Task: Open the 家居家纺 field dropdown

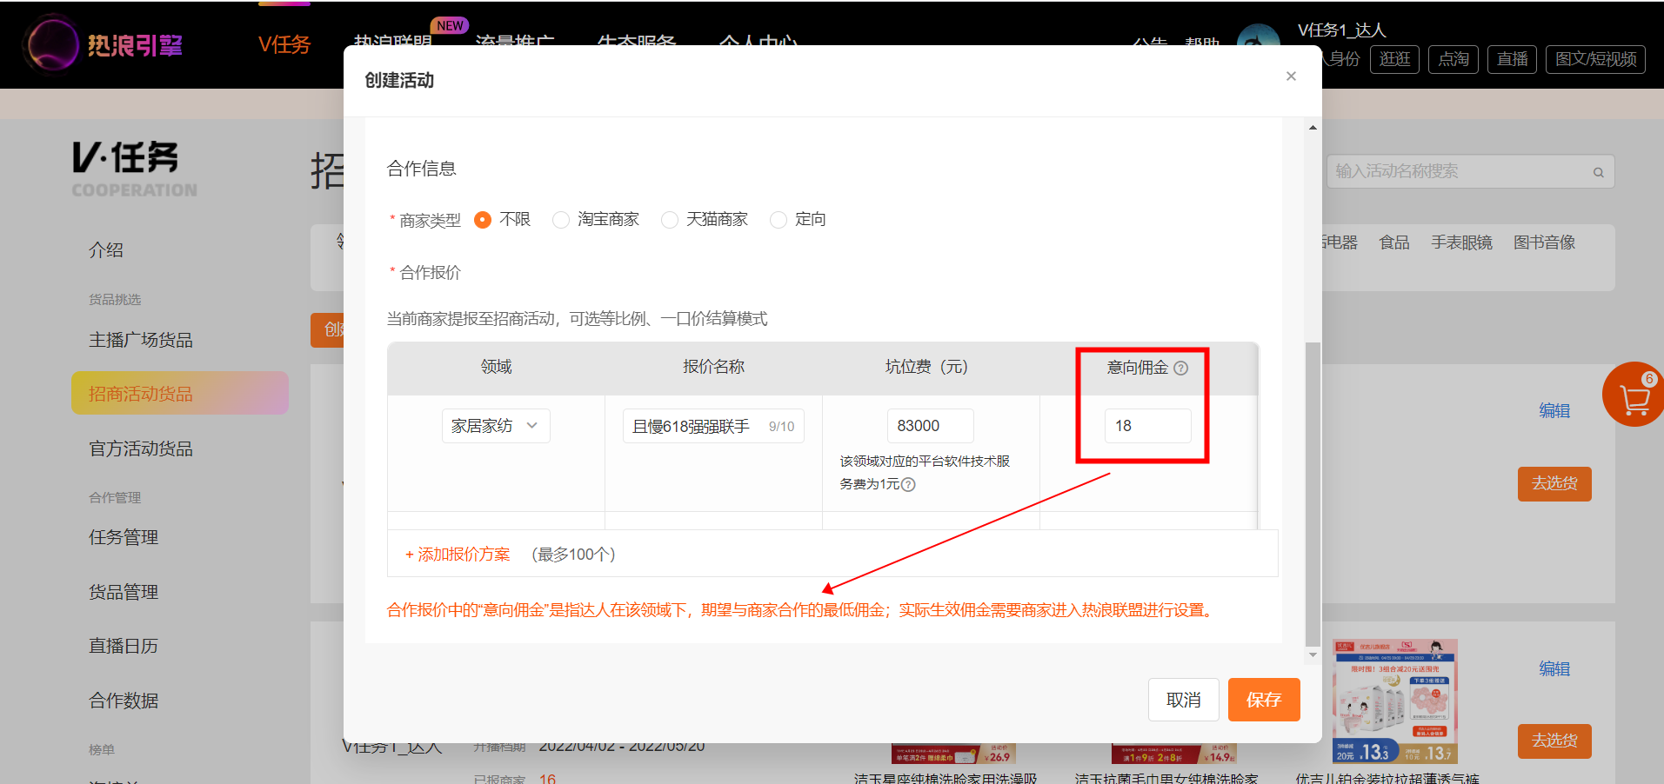Action: pos(496,426)
